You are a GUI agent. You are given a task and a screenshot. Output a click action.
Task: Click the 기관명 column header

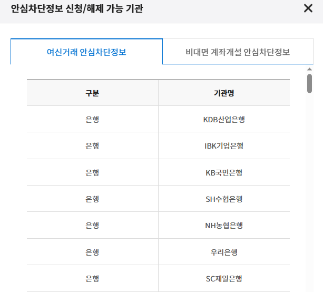[x=224, y=93]
